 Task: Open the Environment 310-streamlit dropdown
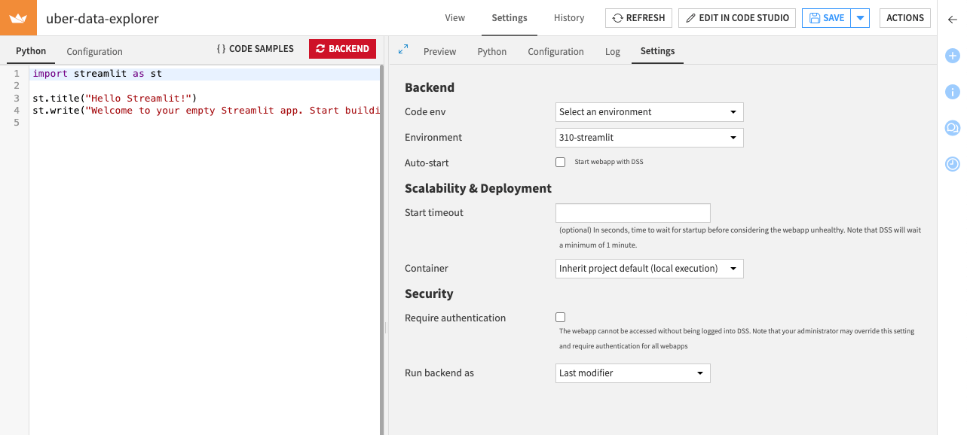click(649, 138)
